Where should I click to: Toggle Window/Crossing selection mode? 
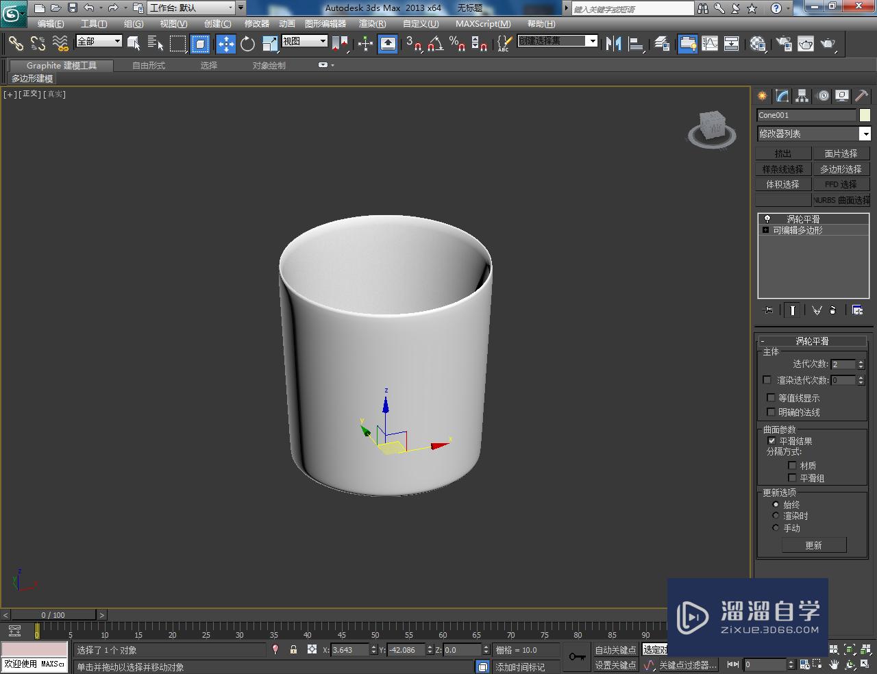(x=200, y=44)
